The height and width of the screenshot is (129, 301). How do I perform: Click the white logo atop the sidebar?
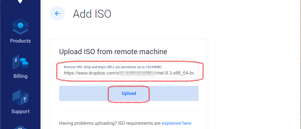tap(20, 2)
